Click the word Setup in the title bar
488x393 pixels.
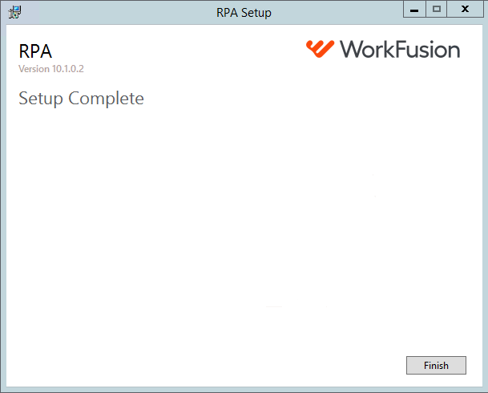tap(256, 13)
